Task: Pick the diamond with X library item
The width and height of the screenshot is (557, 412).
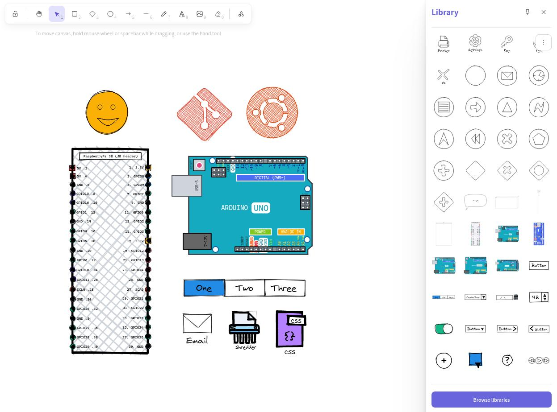Action: 507,170
